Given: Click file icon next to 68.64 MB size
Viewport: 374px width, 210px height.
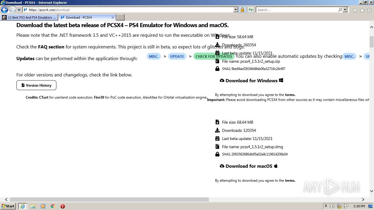Looking at the screenshot, I should [217, 122].
